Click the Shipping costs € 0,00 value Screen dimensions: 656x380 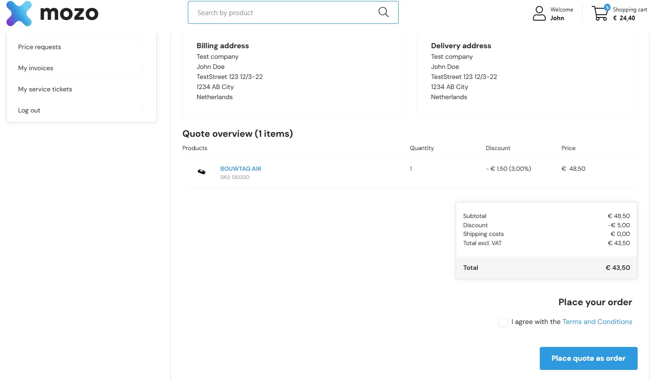pos(620,234)
